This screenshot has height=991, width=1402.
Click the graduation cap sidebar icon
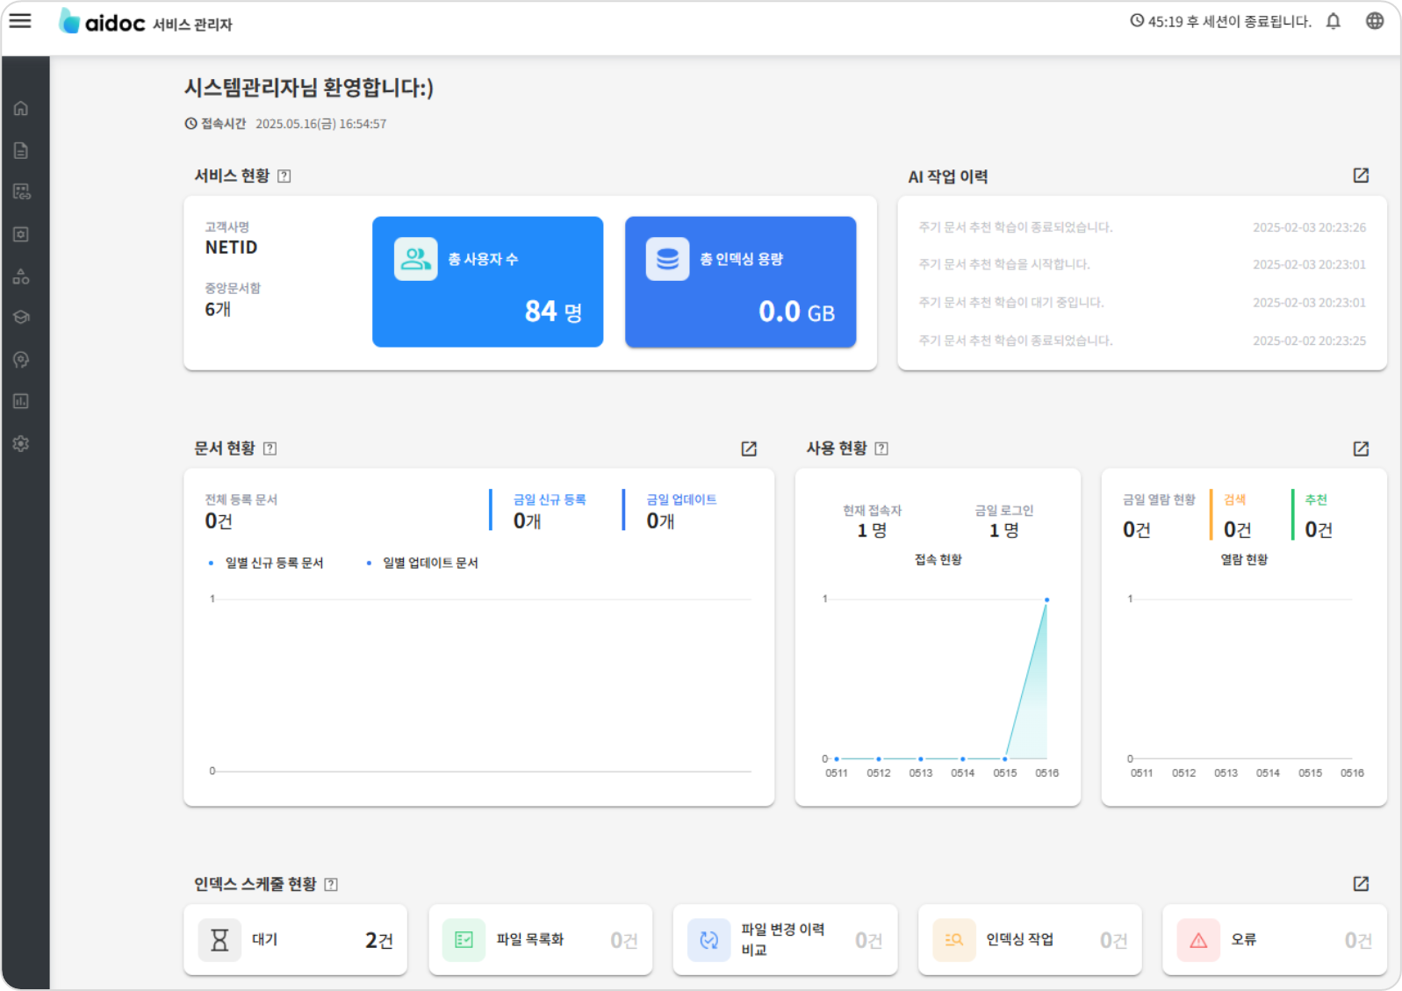(21, 317)
